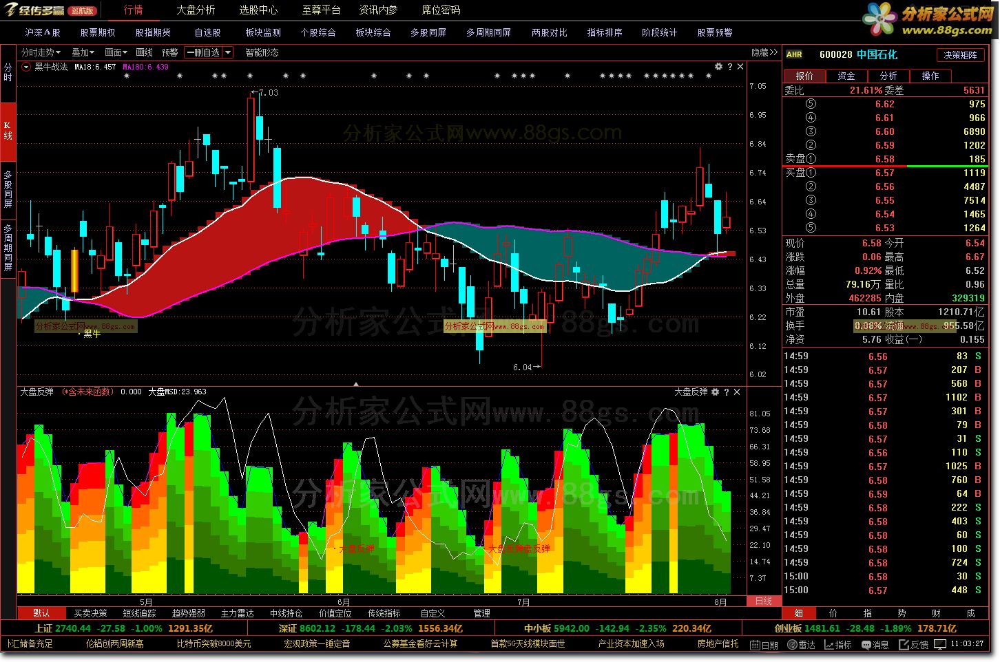Select the 细 detail tab at bottom right
Viewport: 1000px width, 662px height.
(x=799, y=613)
